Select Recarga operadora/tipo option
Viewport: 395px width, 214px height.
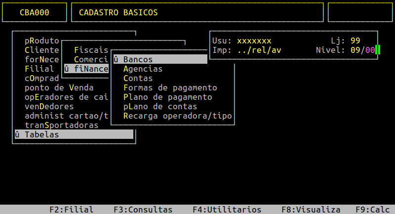[178, 116]
